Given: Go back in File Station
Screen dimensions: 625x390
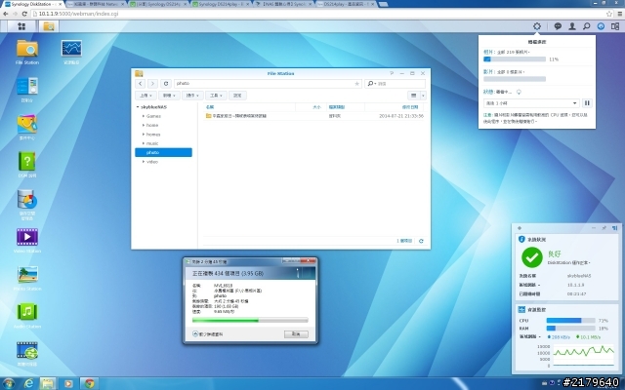Looking at the screenshot, I should pos(140,84).
